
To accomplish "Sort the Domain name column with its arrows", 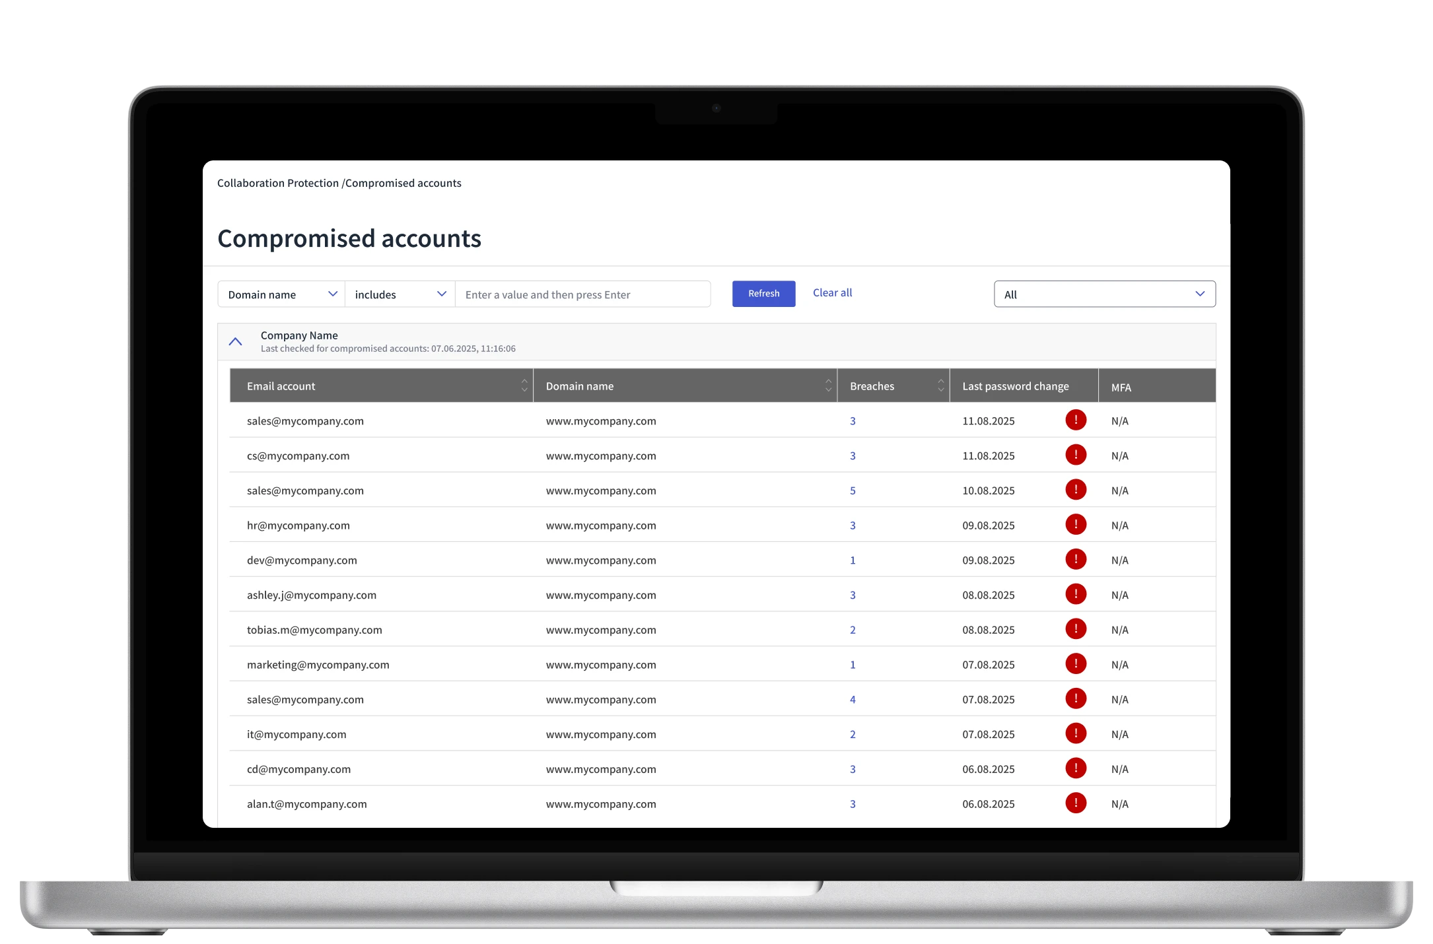I will [828, 386].
